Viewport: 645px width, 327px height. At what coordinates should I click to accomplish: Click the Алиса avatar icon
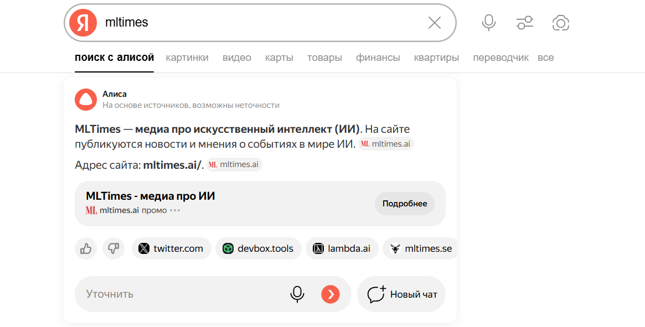coord(86,99)
